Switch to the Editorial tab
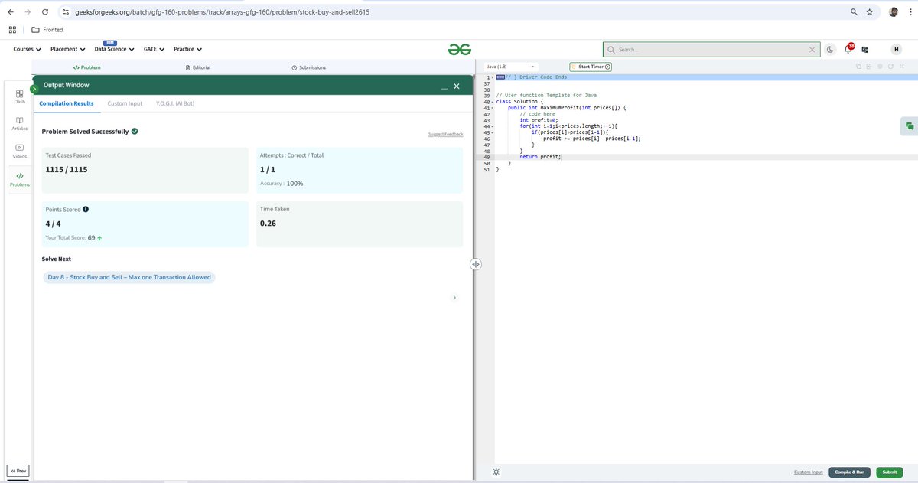 198,67
